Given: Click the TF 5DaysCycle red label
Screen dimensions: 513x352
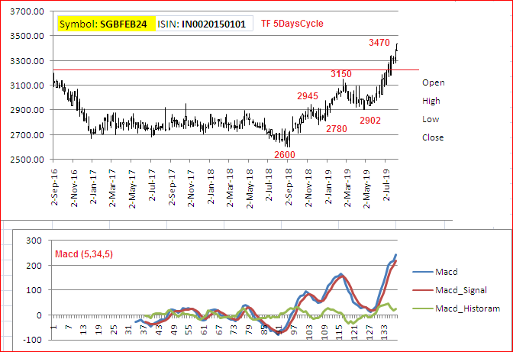Looking at the screenshot, I should coord(292,24).
